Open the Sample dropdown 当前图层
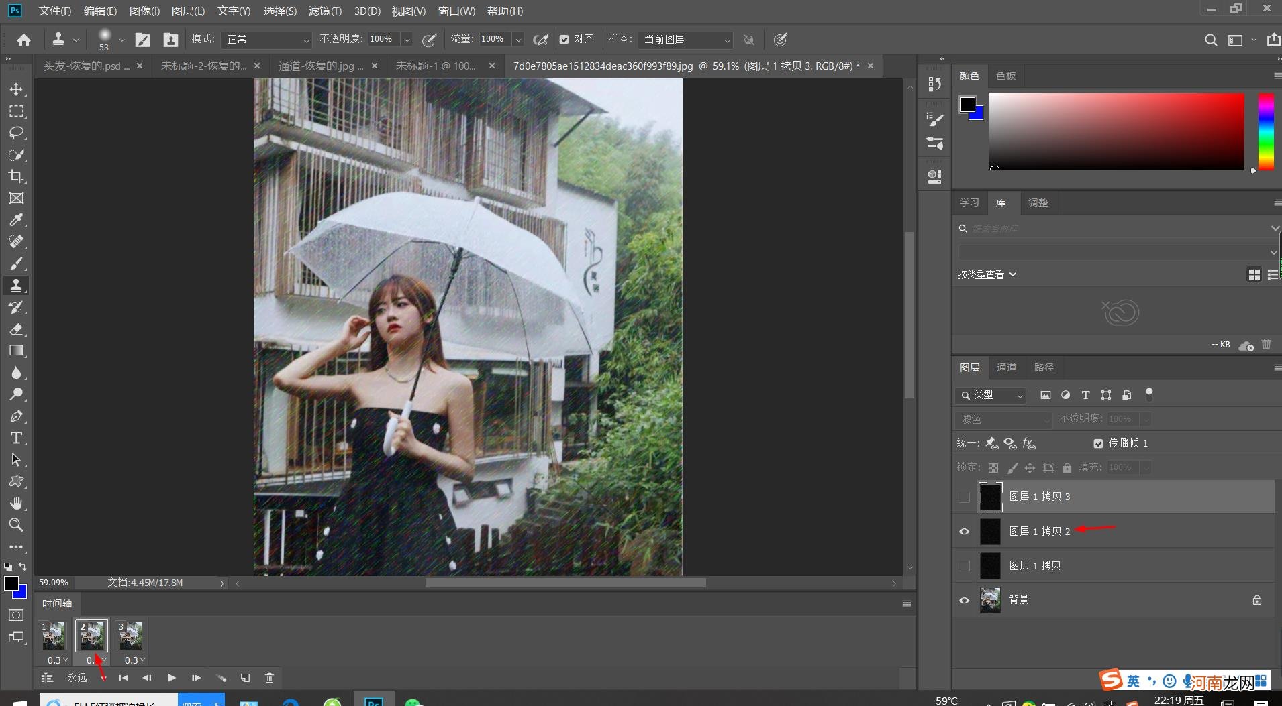Image resolution: width=1282 pixels, height=706 pixels. pyautogui.click(x=685, y=40)
